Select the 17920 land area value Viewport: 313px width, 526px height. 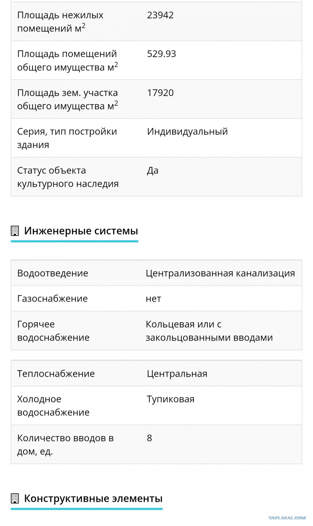coord(160,93)
